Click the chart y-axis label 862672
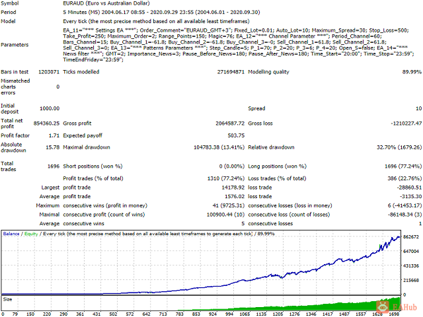The height and width of the screenshot is (317, 423). (411, 236)
